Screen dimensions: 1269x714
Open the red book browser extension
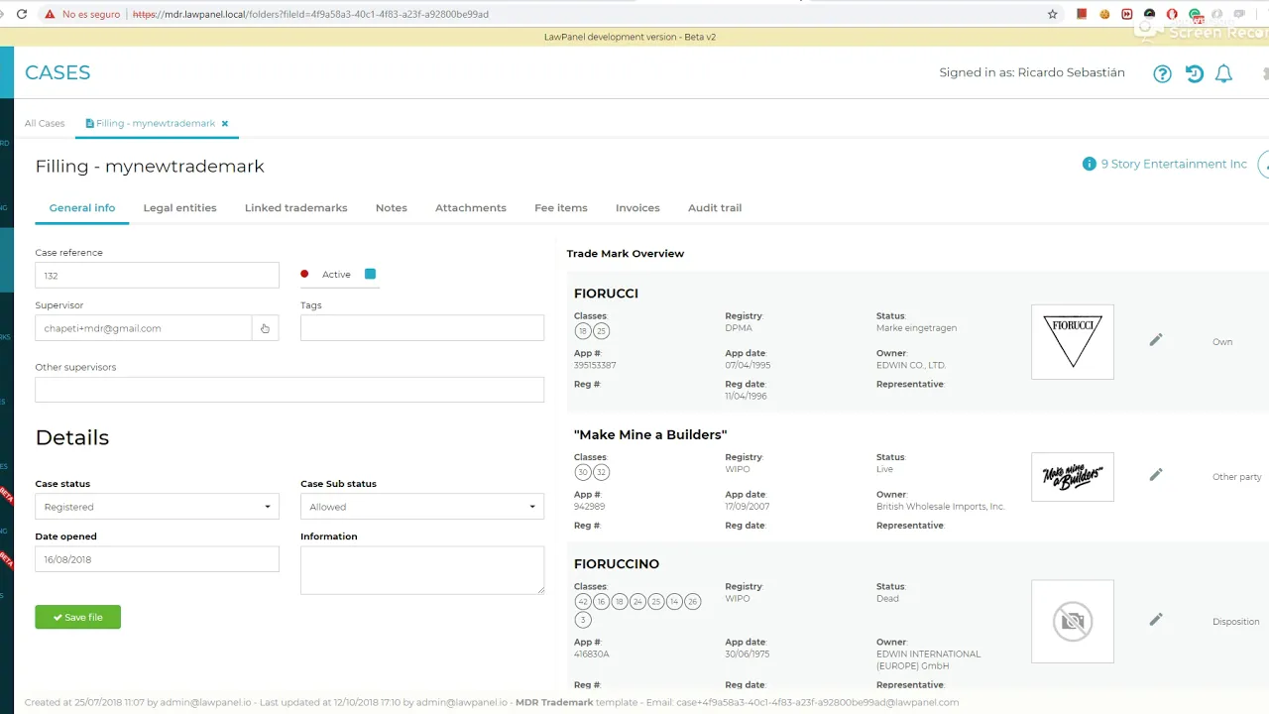1082,14
